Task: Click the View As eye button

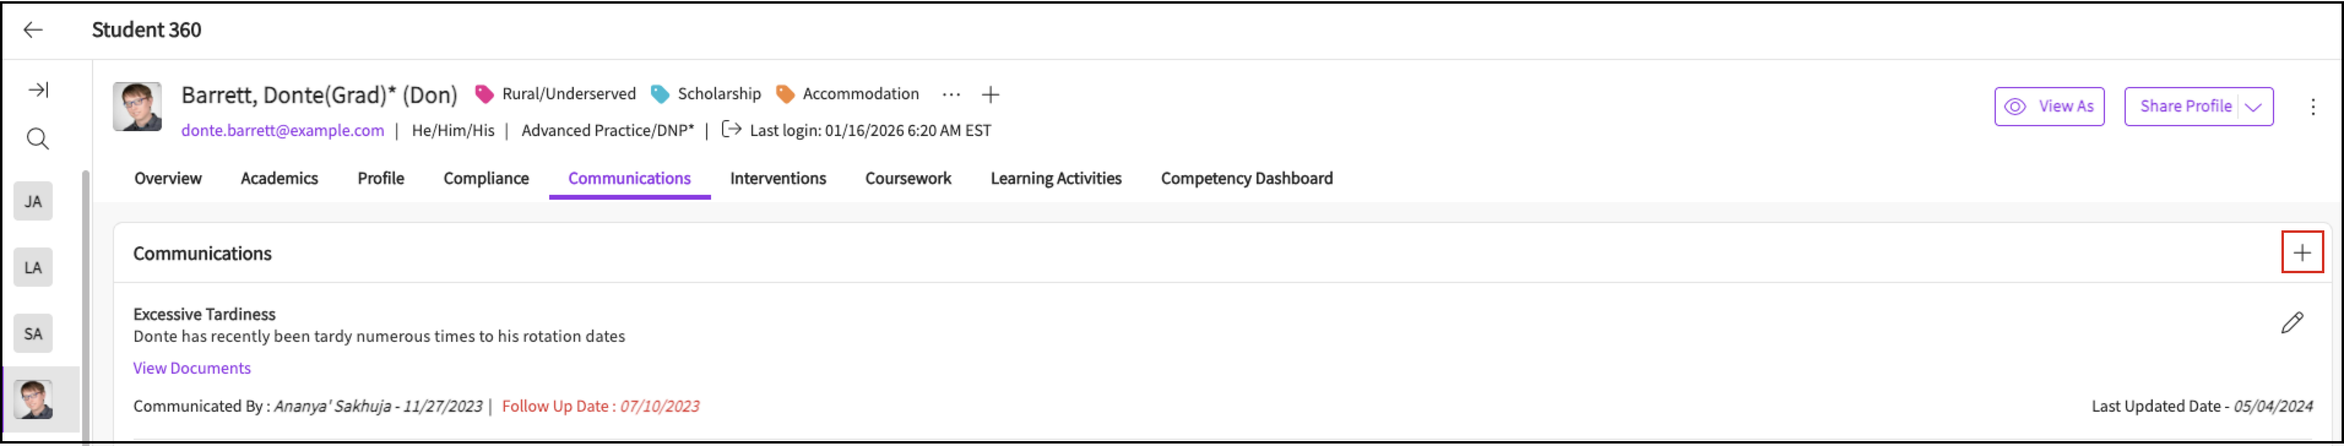Action: point(2049,107)
